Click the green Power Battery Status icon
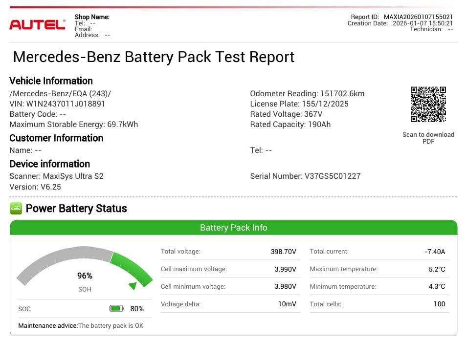 pyautogui.click(x=16, y=209)
